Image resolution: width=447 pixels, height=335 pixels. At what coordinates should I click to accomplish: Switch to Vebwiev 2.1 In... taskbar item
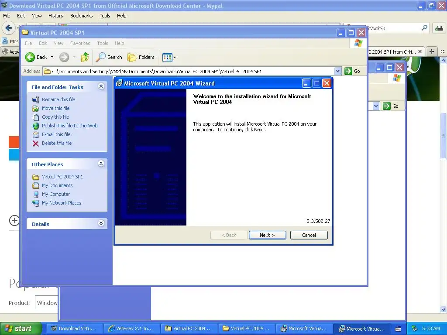(x=131, y=328)
